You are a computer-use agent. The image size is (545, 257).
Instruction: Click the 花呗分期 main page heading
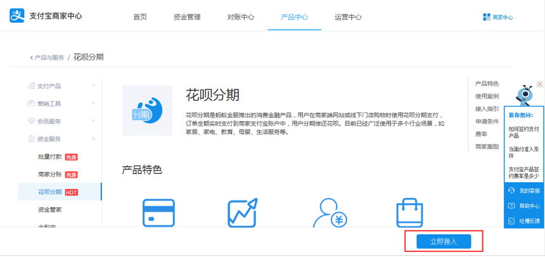tap(212, 95)
